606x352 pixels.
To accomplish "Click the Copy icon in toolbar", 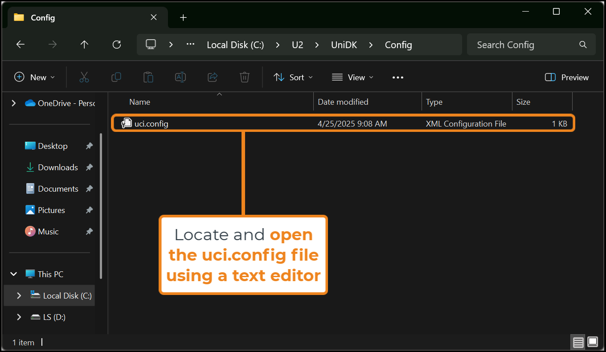I will [x=116, y=77].
